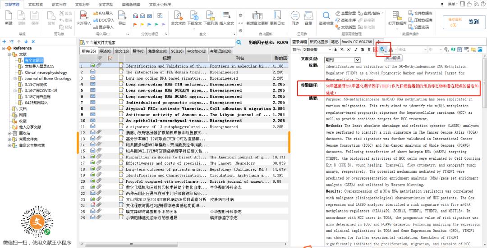This screenshot has width=487, height=248.
Task: Toggle italic formatting in the record editor
Action: 355,49
